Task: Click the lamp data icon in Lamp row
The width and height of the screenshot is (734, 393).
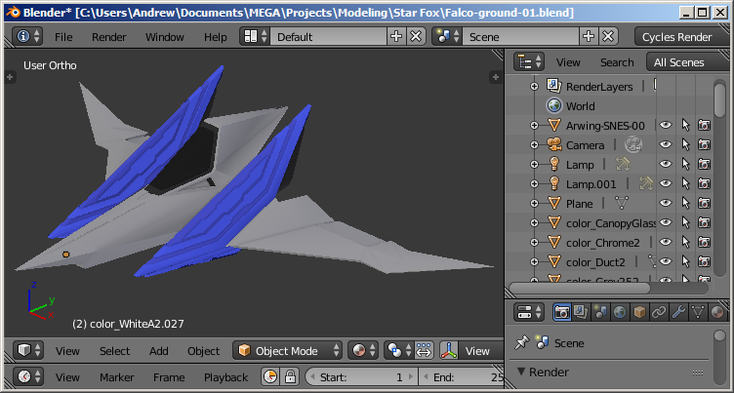Action: tap(623, 164)
